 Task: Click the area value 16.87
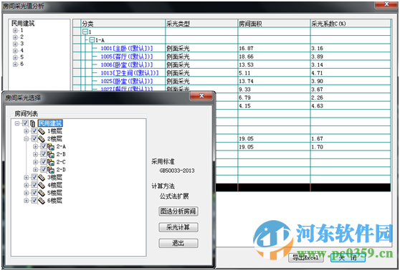click(246, 48)
